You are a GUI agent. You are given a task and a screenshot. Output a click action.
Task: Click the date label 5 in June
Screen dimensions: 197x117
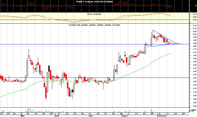(x=59, y=114)
